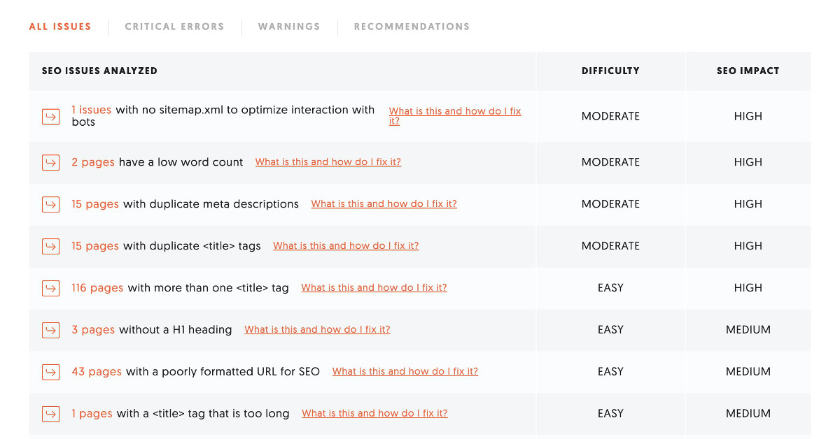Open arrow icon for poorly formatted URL row
Image resolution: width=840 pixels, height=439 pixels.
tap(50, 372)
